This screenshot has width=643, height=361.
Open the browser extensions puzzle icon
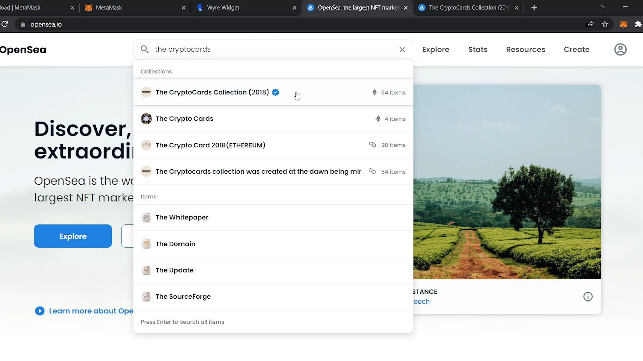(x=638, y=24)
